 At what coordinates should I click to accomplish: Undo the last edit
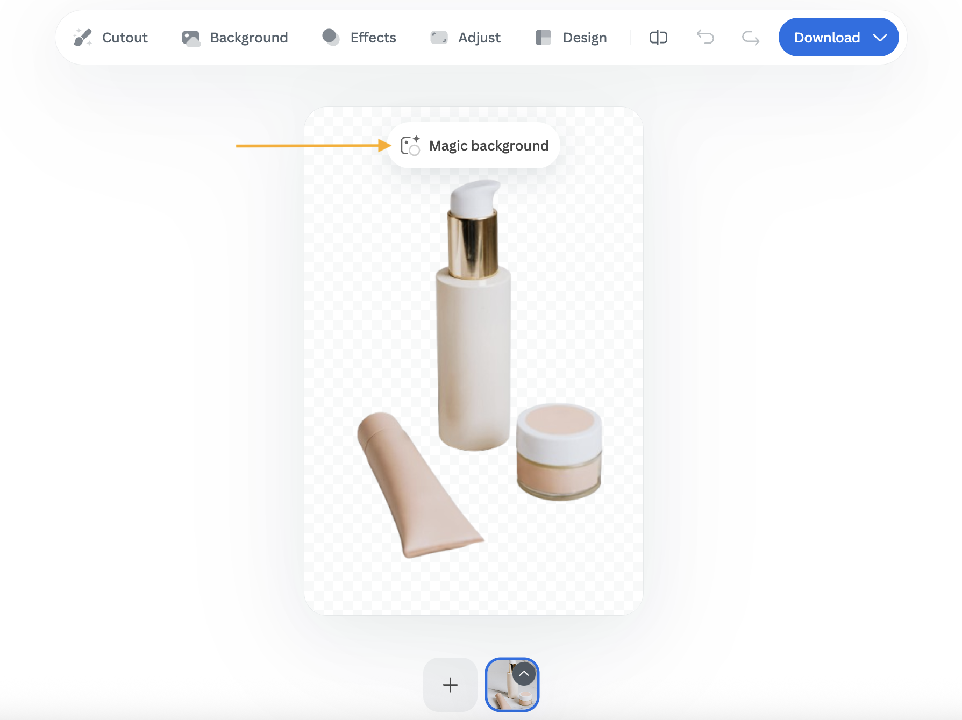click(x=705, y=38)
